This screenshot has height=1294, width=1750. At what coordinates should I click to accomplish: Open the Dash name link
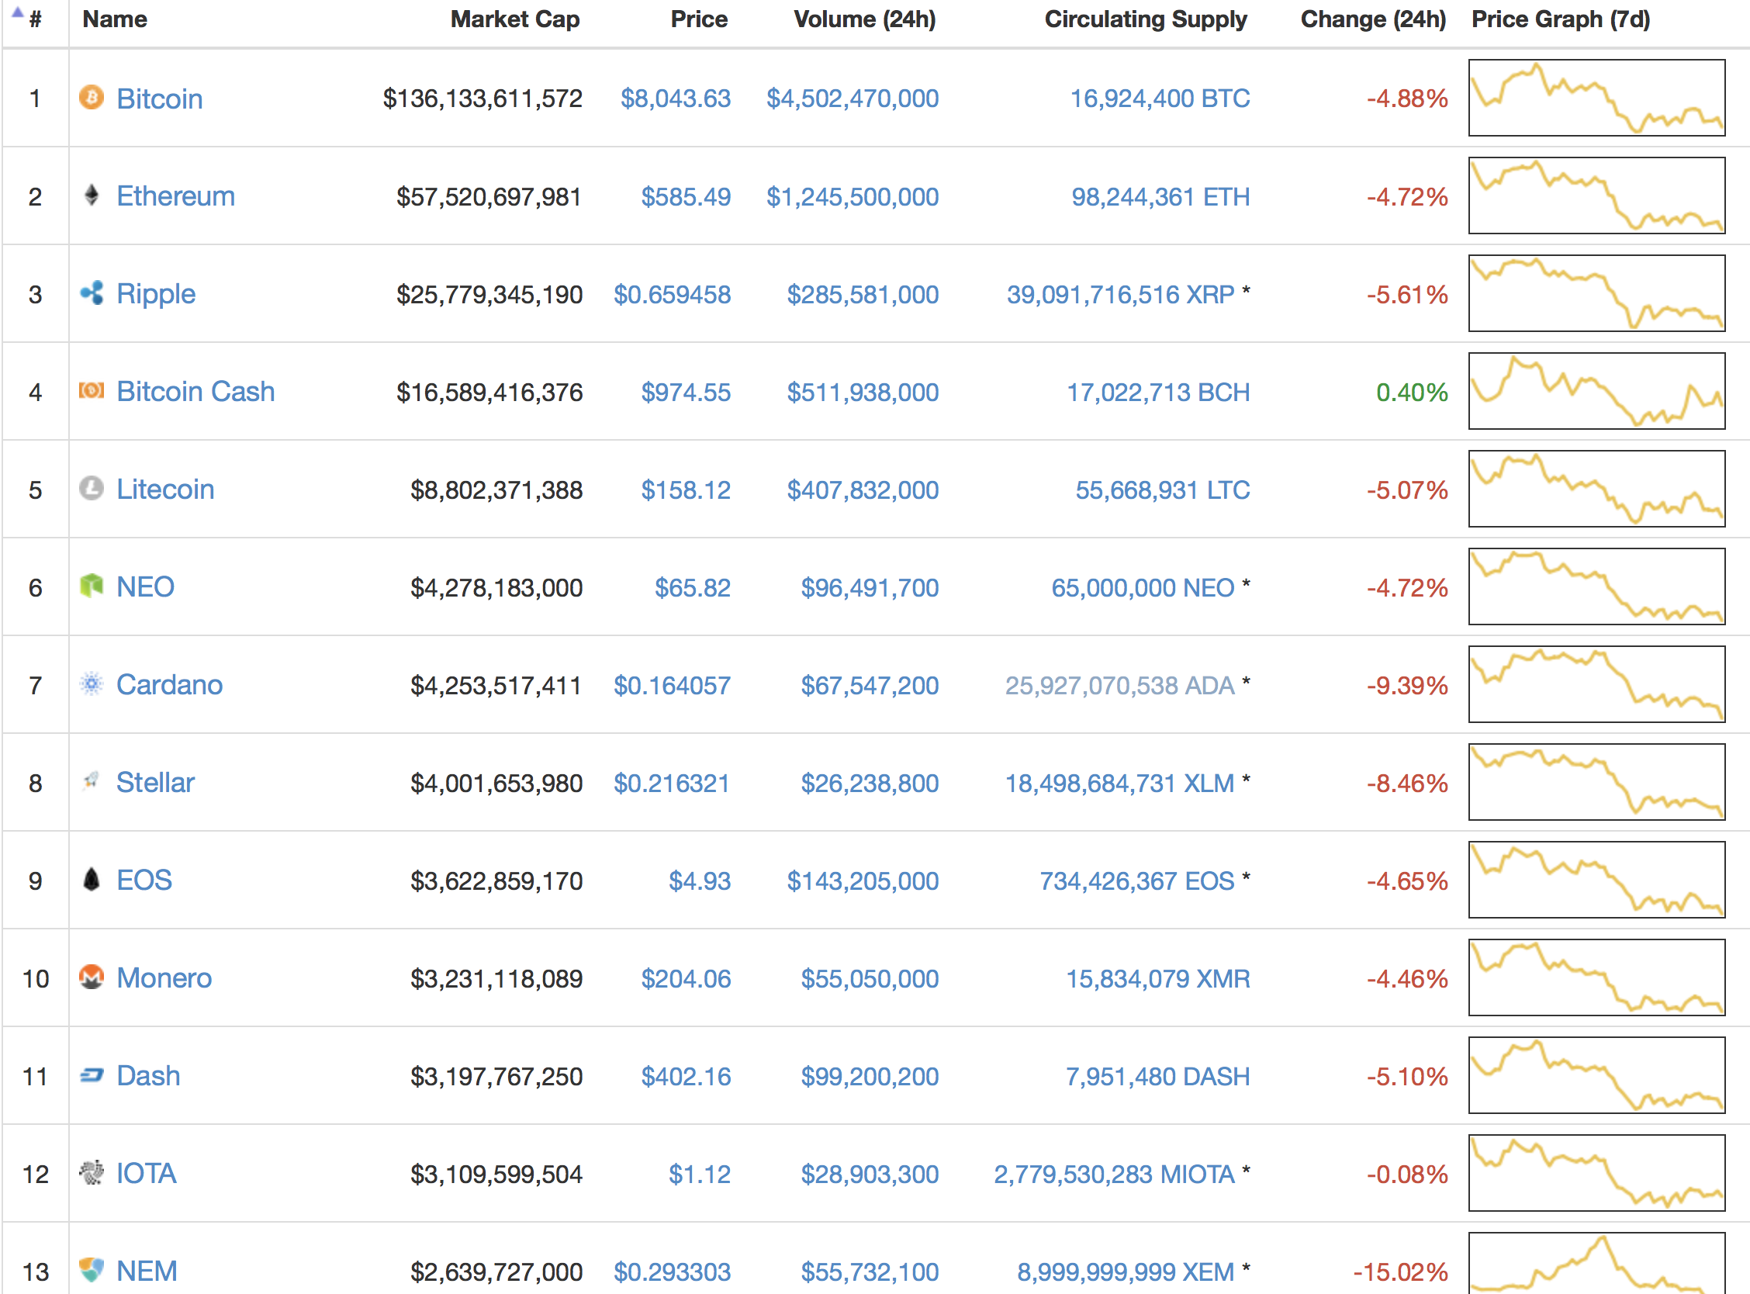149,1075
